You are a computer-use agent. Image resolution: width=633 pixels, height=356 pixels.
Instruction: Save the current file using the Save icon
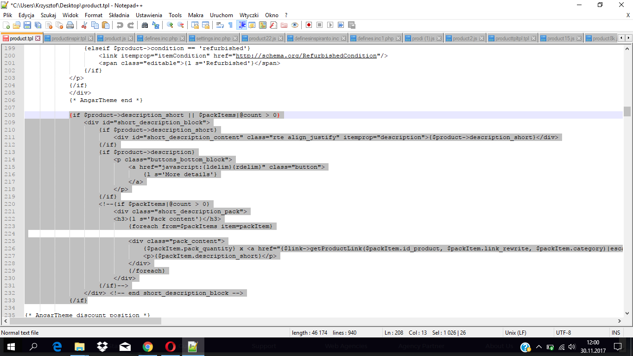point(27,25)
